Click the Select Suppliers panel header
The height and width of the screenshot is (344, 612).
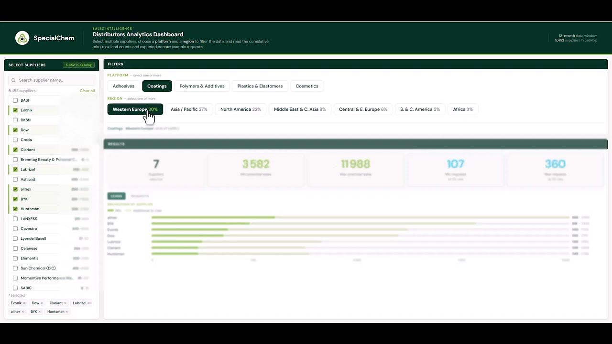(52, 65)
